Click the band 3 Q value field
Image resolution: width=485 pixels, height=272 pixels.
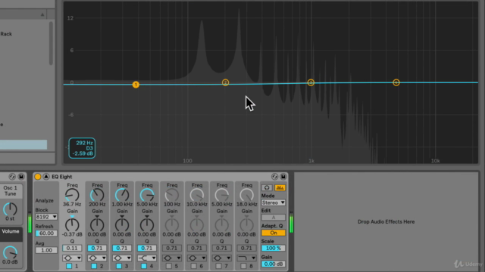122,248
